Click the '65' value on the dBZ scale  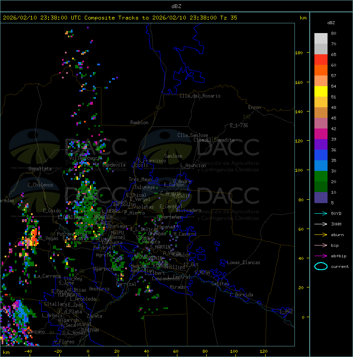(333, 54)
